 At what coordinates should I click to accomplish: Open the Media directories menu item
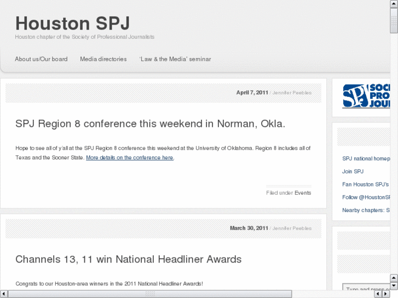click(103, 59)
